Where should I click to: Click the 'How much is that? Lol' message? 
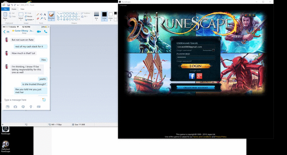[x=23, y=53]
